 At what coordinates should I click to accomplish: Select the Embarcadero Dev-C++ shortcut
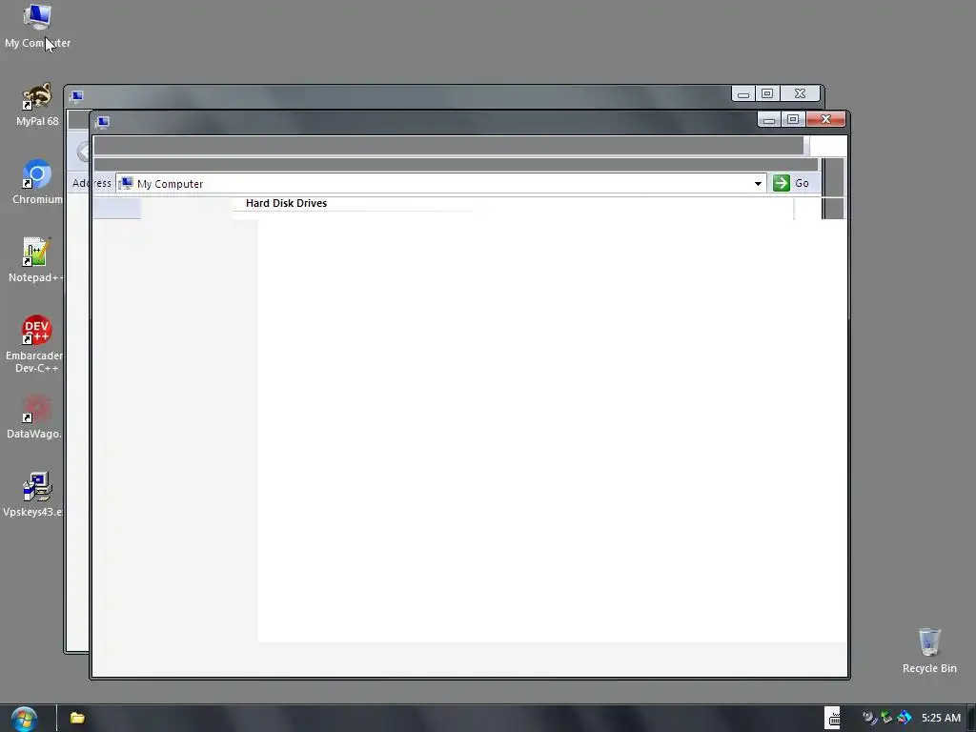(x=35, y=344)
